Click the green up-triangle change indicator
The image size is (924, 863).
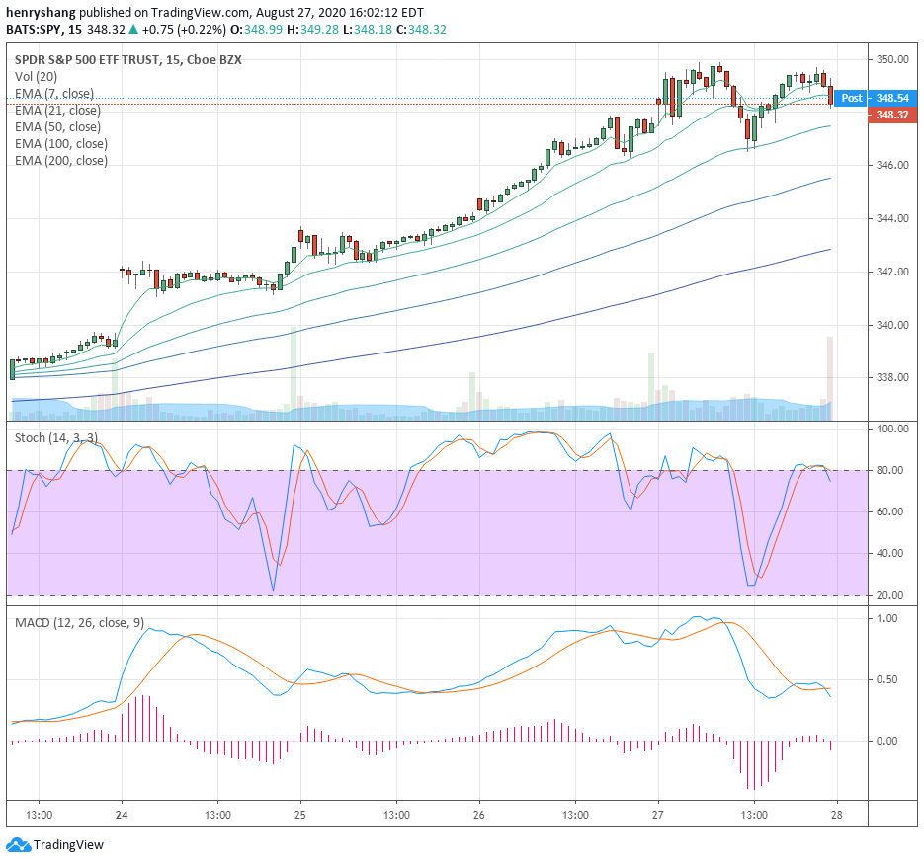click(133, 30)
